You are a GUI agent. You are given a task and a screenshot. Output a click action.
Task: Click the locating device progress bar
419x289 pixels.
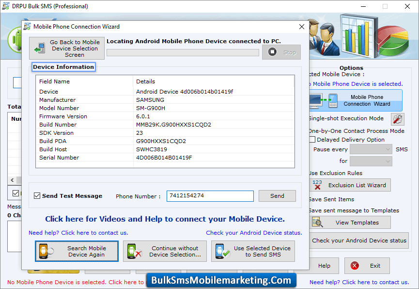pyautogui.click(x=183, y=52)
